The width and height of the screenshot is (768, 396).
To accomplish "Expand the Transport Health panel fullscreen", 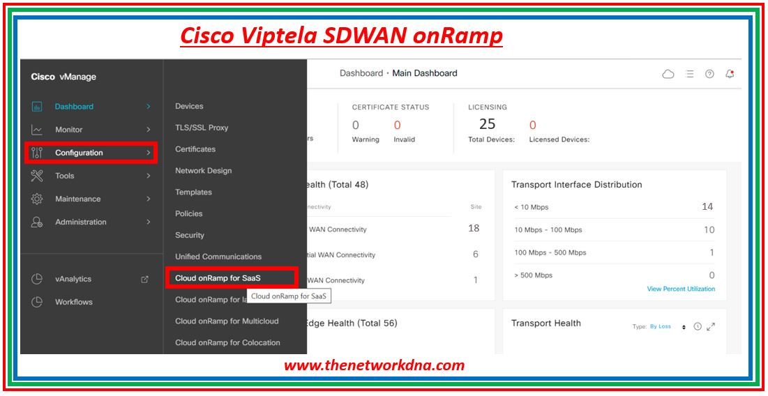I will tap(711, 326).
